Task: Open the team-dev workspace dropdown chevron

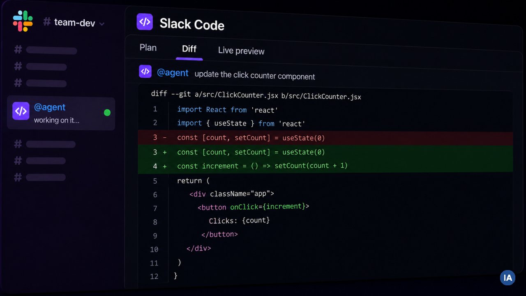Action: [102, 24]
